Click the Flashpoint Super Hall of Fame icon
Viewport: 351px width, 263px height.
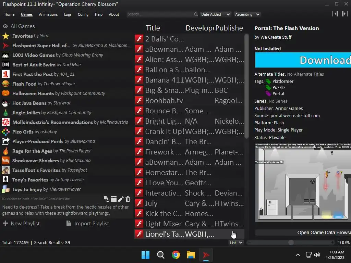coord(5,46)
